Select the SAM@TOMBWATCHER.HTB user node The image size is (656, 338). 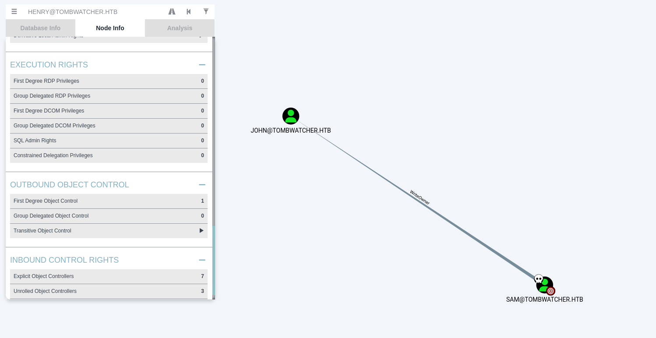(545, 285)
